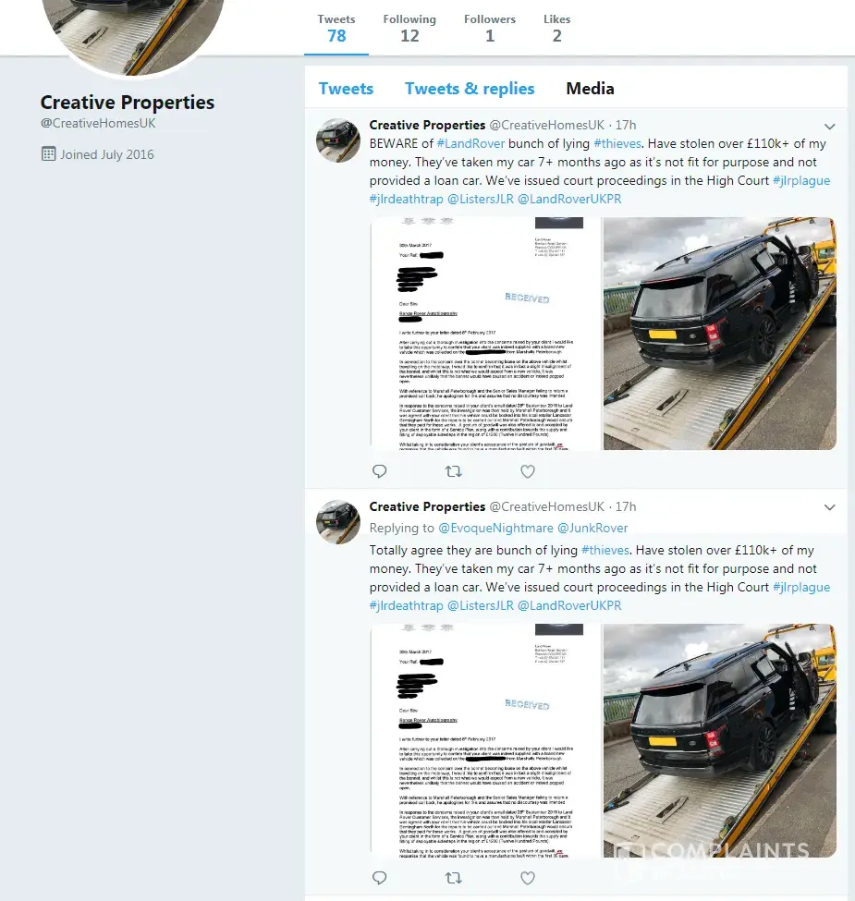This screenshot has height=901, width=855.
Task: Open the Likes 2 count
Action: pyautogui.click(x=556, y=28)
